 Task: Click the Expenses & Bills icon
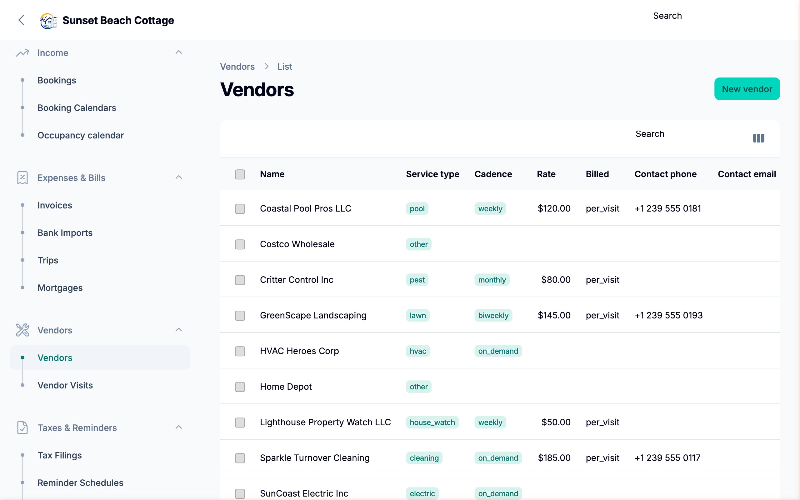[x=22, y=177]
